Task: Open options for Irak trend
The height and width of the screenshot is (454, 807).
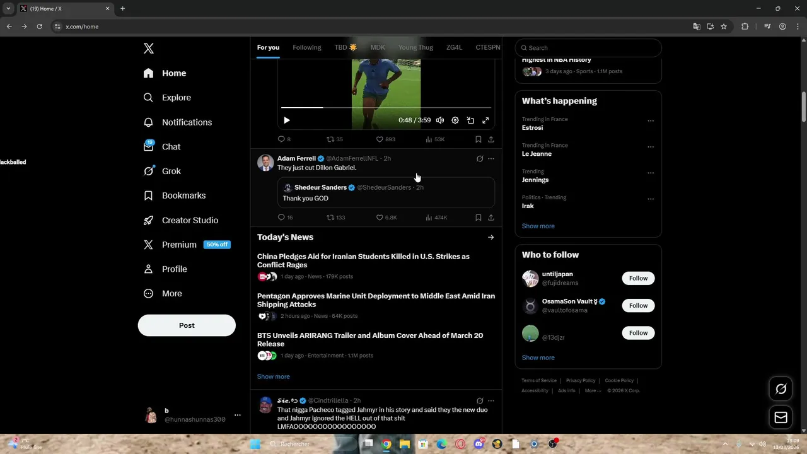Action: coord(651,199)
